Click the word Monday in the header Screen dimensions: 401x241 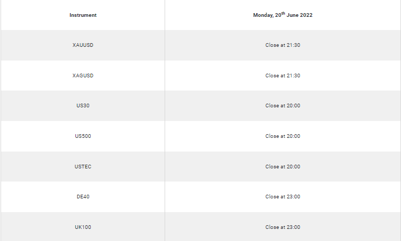click(x=263, y=15)
